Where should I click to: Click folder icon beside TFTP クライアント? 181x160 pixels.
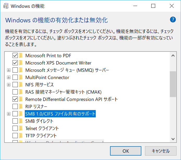21,136
